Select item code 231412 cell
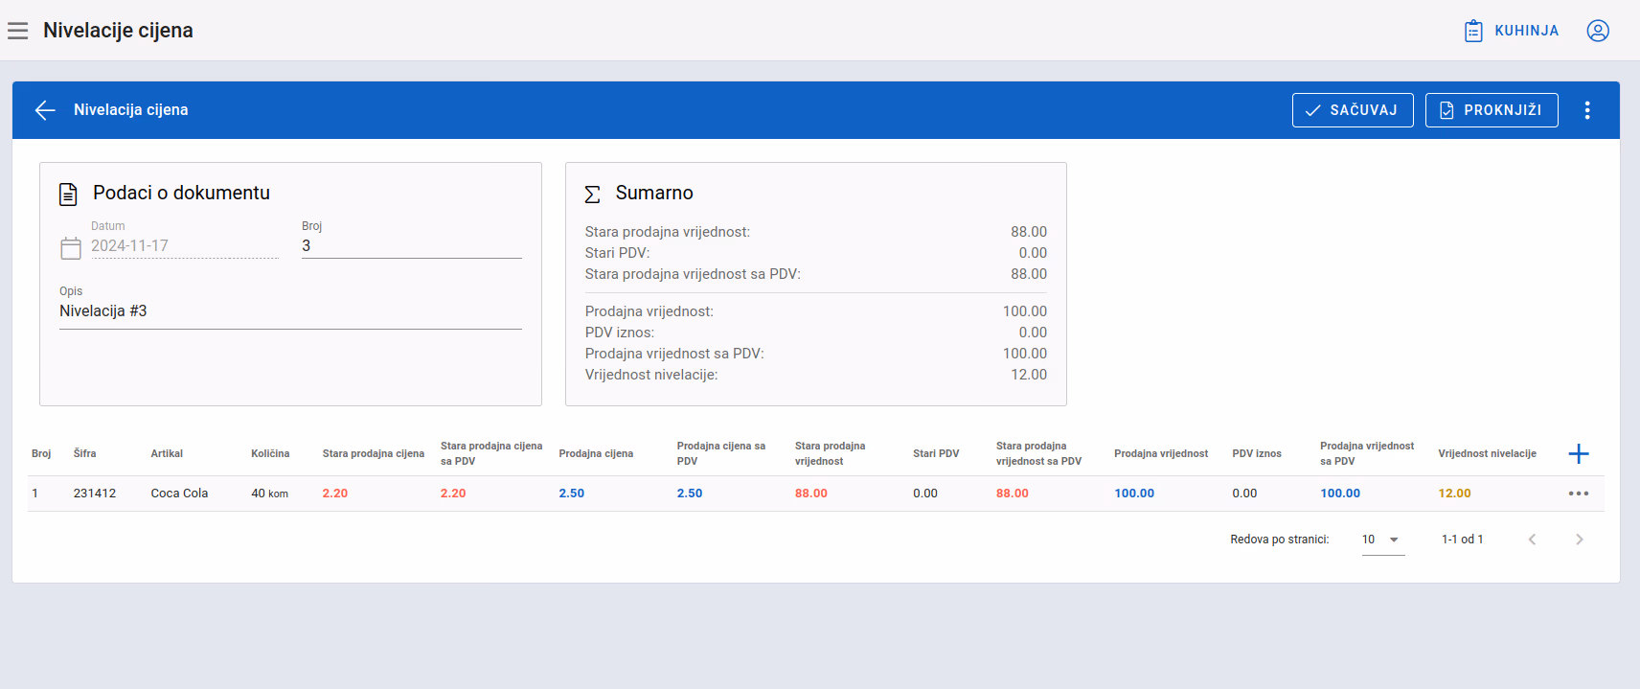 tap(95, 494)
